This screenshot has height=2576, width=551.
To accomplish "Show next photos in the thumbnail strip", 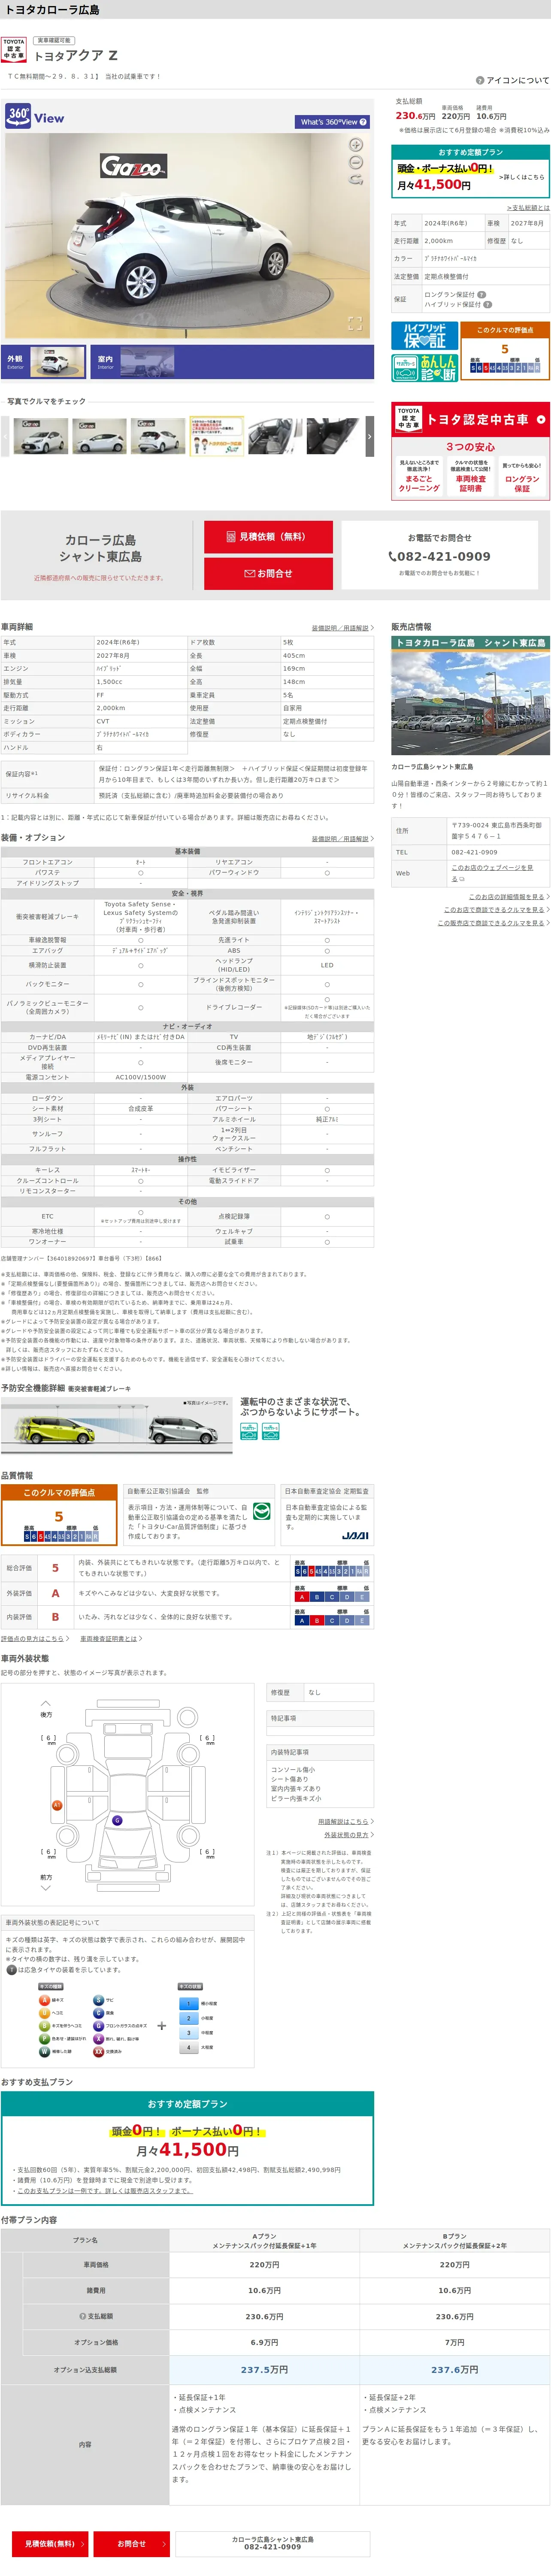I will (369, 436).
